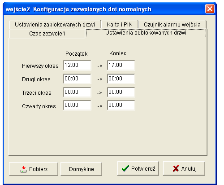This screenshot has width=224, height=185.
Task: Select the Ustawienia odblokowanych drzwi tab
Action: [x=146, y=33]
